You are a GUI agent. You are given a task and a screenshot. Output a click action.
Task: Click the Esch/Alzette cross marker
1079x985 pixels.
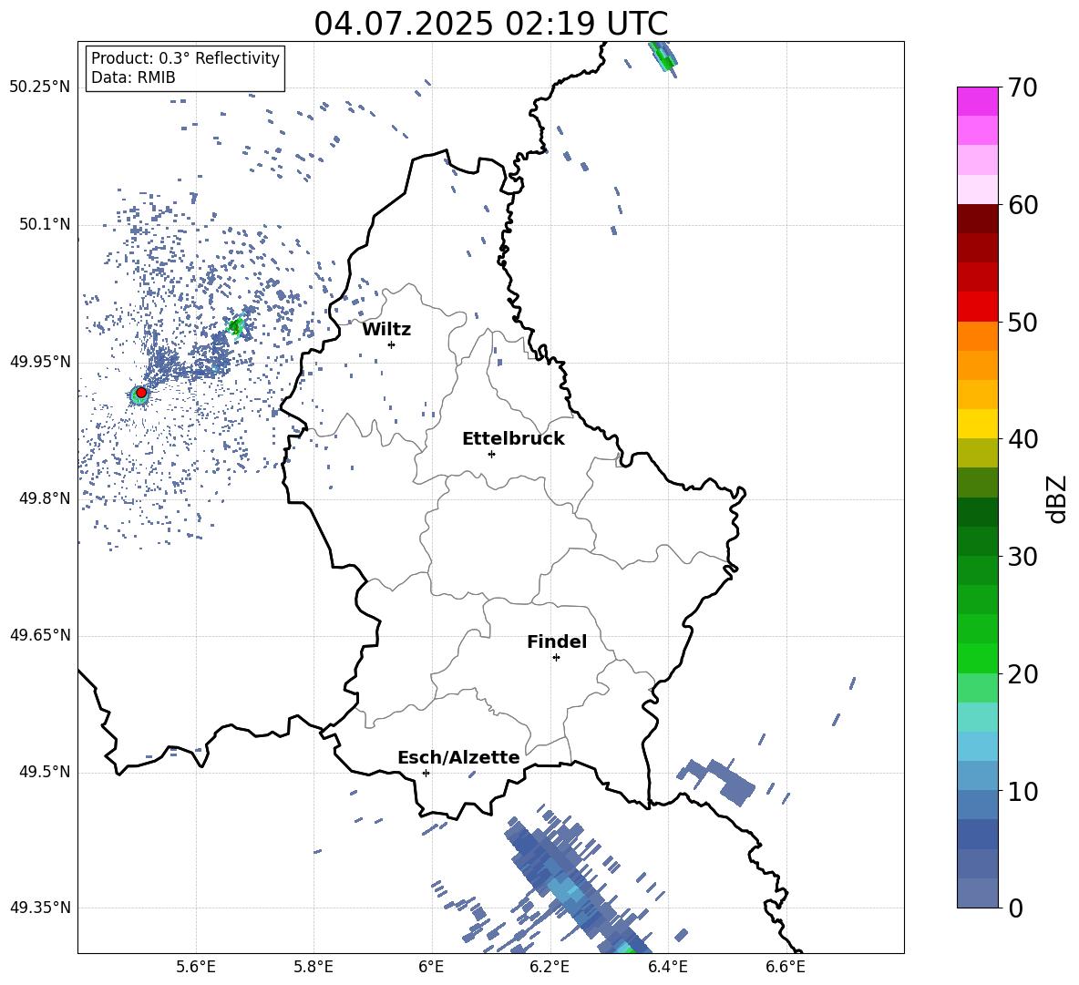click(426, 773)
